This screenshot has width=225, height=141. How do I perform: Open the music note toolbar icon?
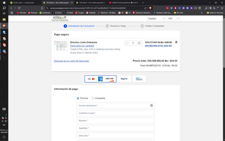206,8
